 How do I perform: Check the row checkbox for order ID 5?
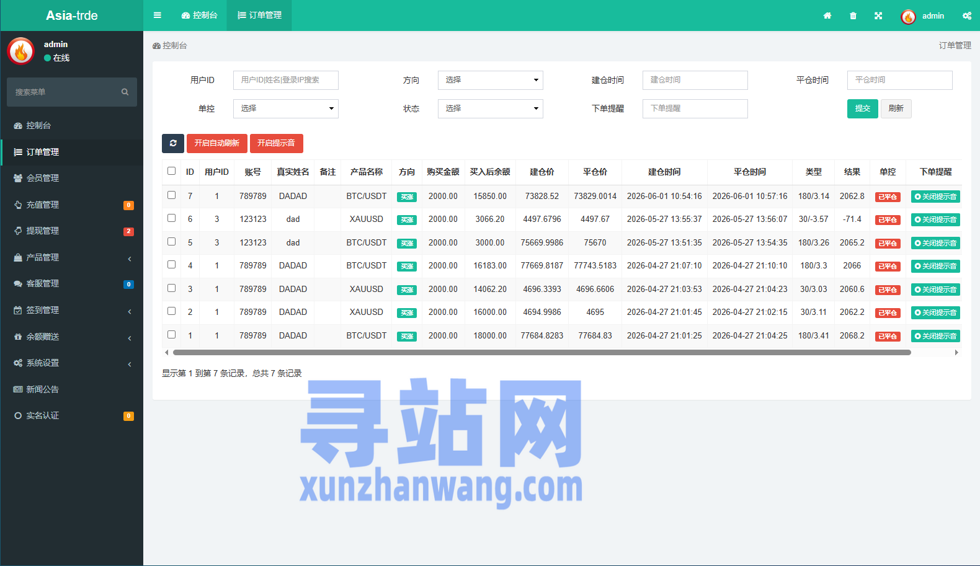172,242
